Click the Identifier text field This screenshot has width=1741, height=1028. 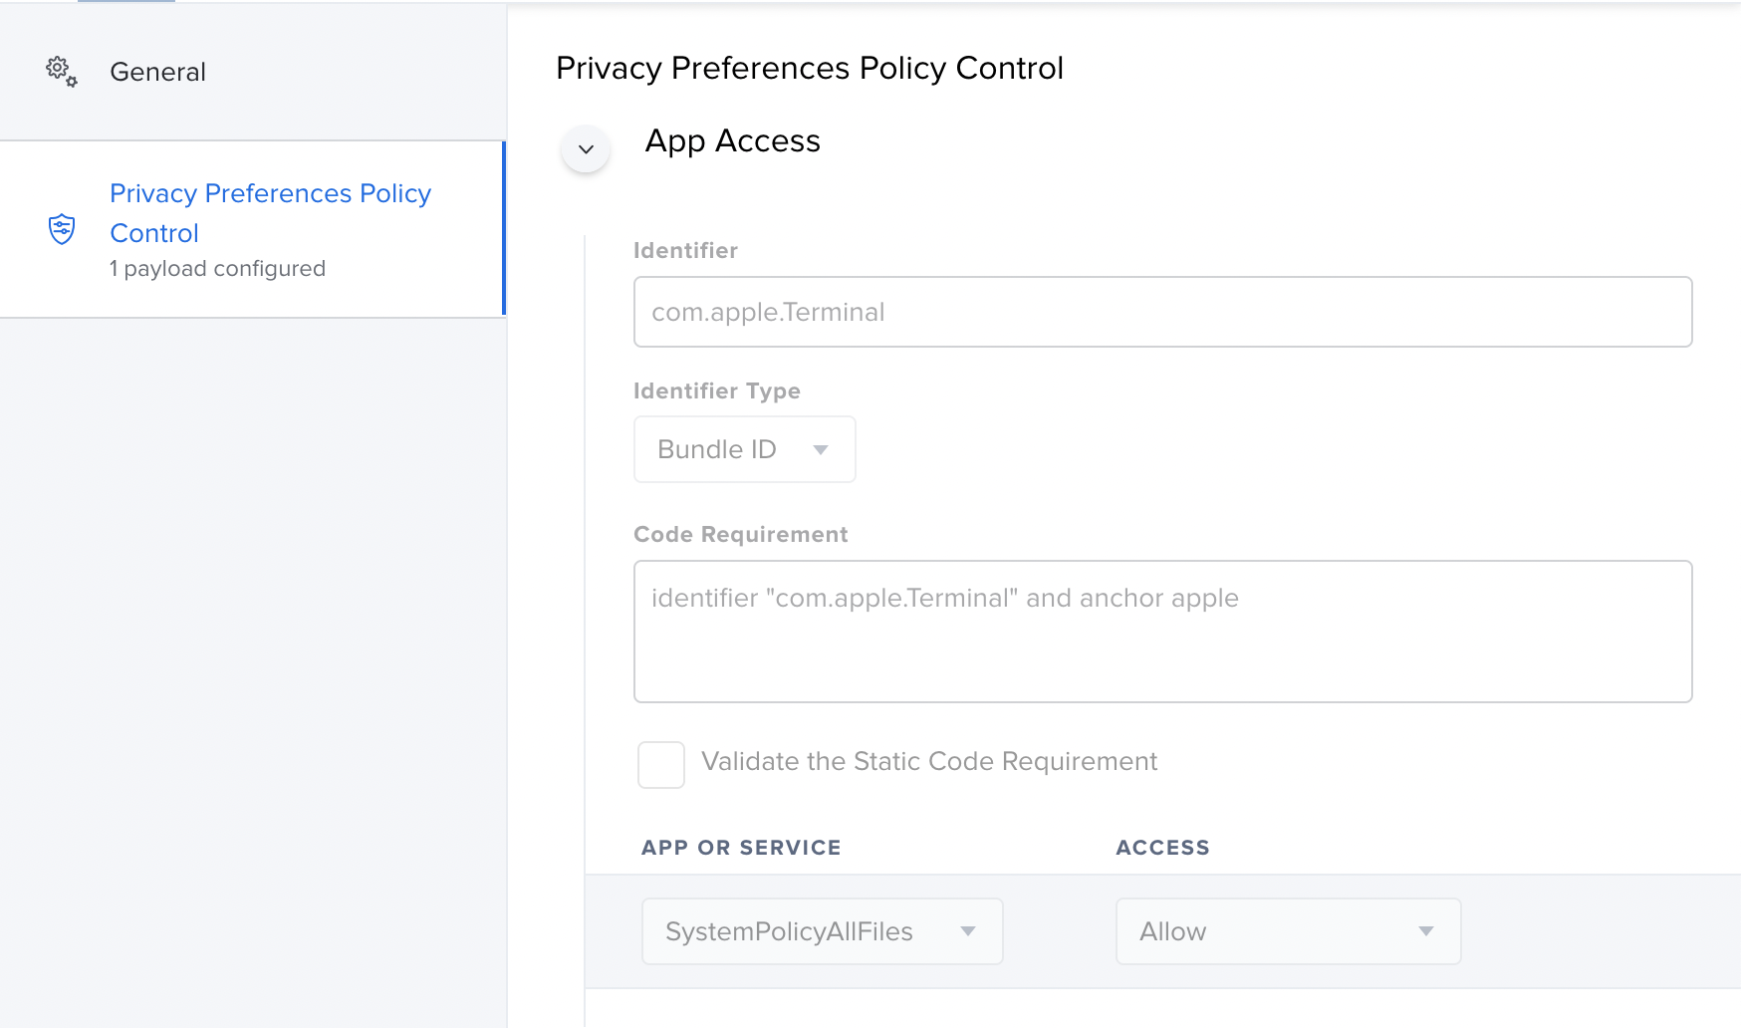click(x=1162, y=312)
